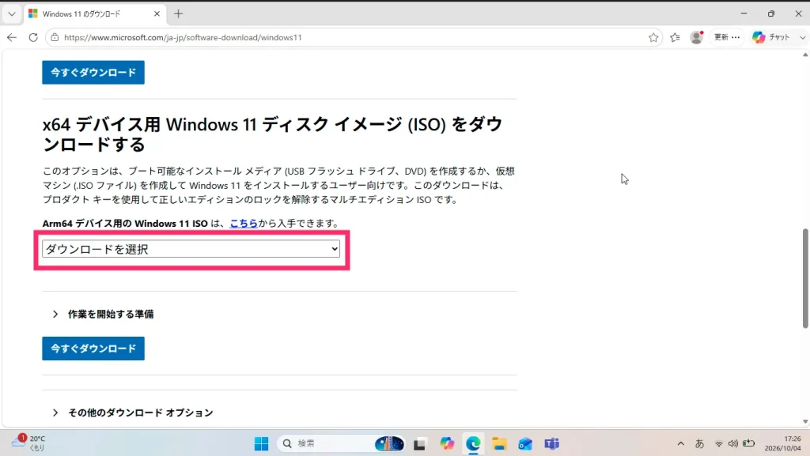Screen dimensions: 810x456
Task: Show hidden system tray icons
Action: pyautogui.click(x=681, y=443)
